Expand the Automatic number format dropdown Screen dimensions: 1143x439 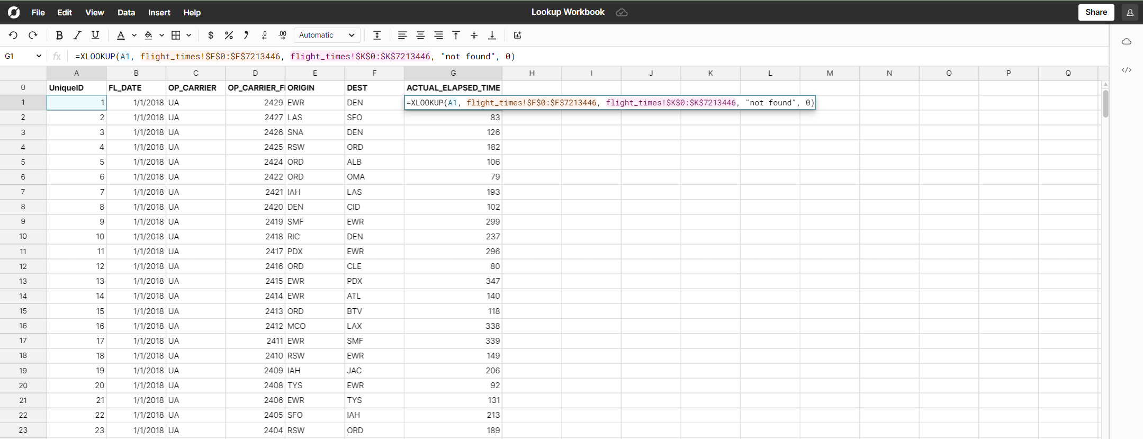(x=327, y=35)
